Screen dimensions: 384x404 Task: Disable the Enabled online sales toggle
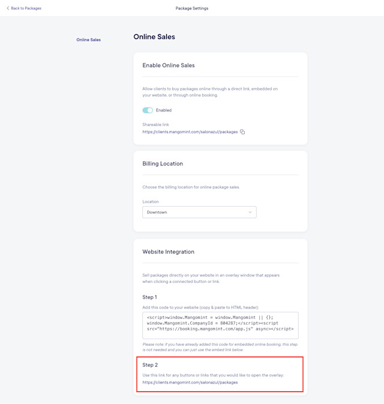coord(148,110)
